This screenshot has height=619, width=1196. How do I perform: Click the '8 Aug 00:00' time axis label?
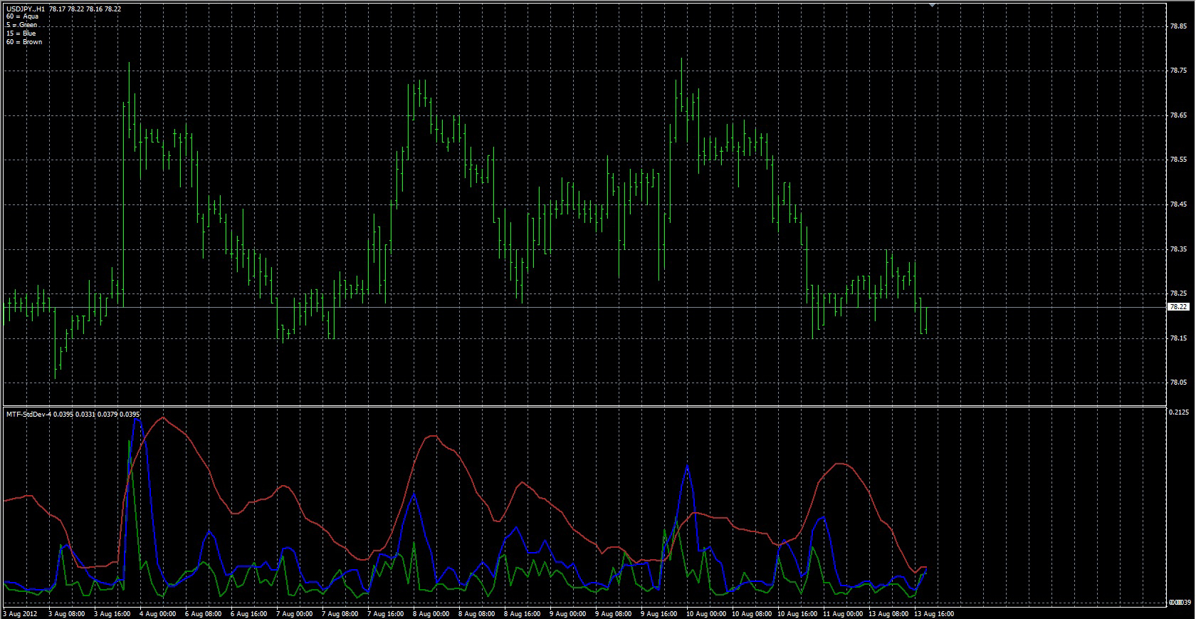[431, 613]
